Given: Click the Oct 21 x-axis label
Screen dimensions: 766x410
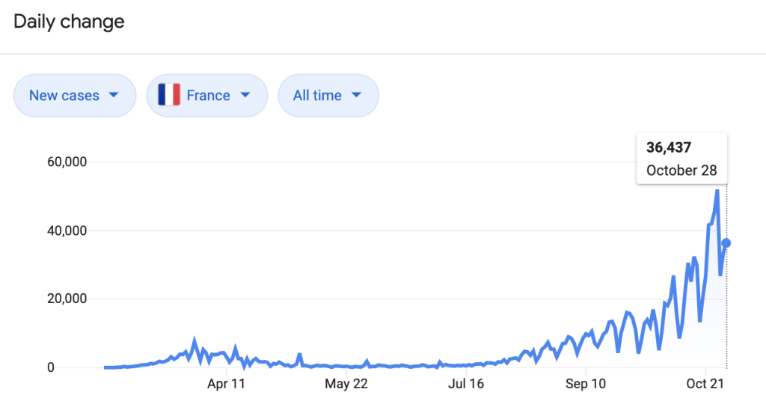Looking at the screenshot, I should [707, 385].
